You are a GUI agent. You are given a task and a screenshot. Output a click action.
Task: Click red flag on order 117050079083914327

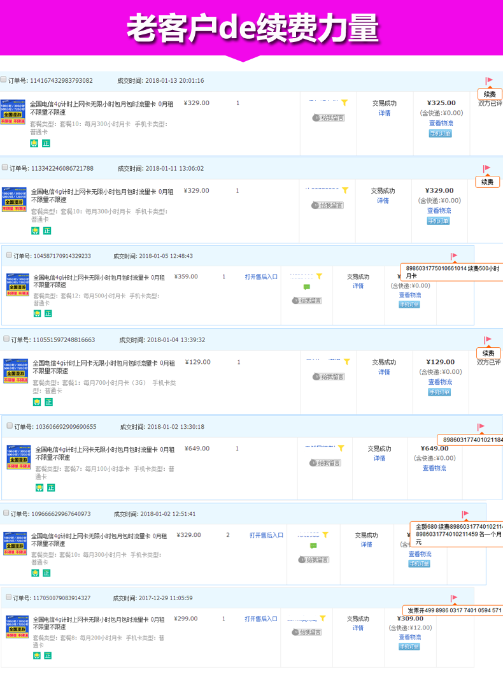pyautogui.click(x=453, y=598)
